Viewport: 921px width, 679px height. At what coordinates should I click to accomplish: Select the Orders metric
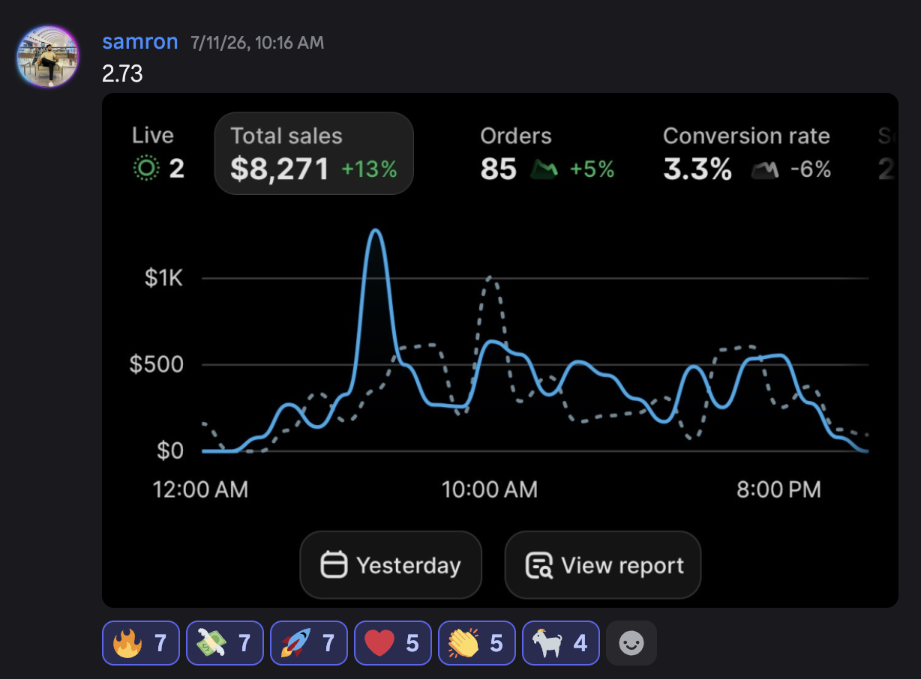point(547,154)
